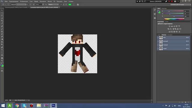192x108 pixels.
Task: Add a Vibrance adjustment
Action: [x=179, y=26]
